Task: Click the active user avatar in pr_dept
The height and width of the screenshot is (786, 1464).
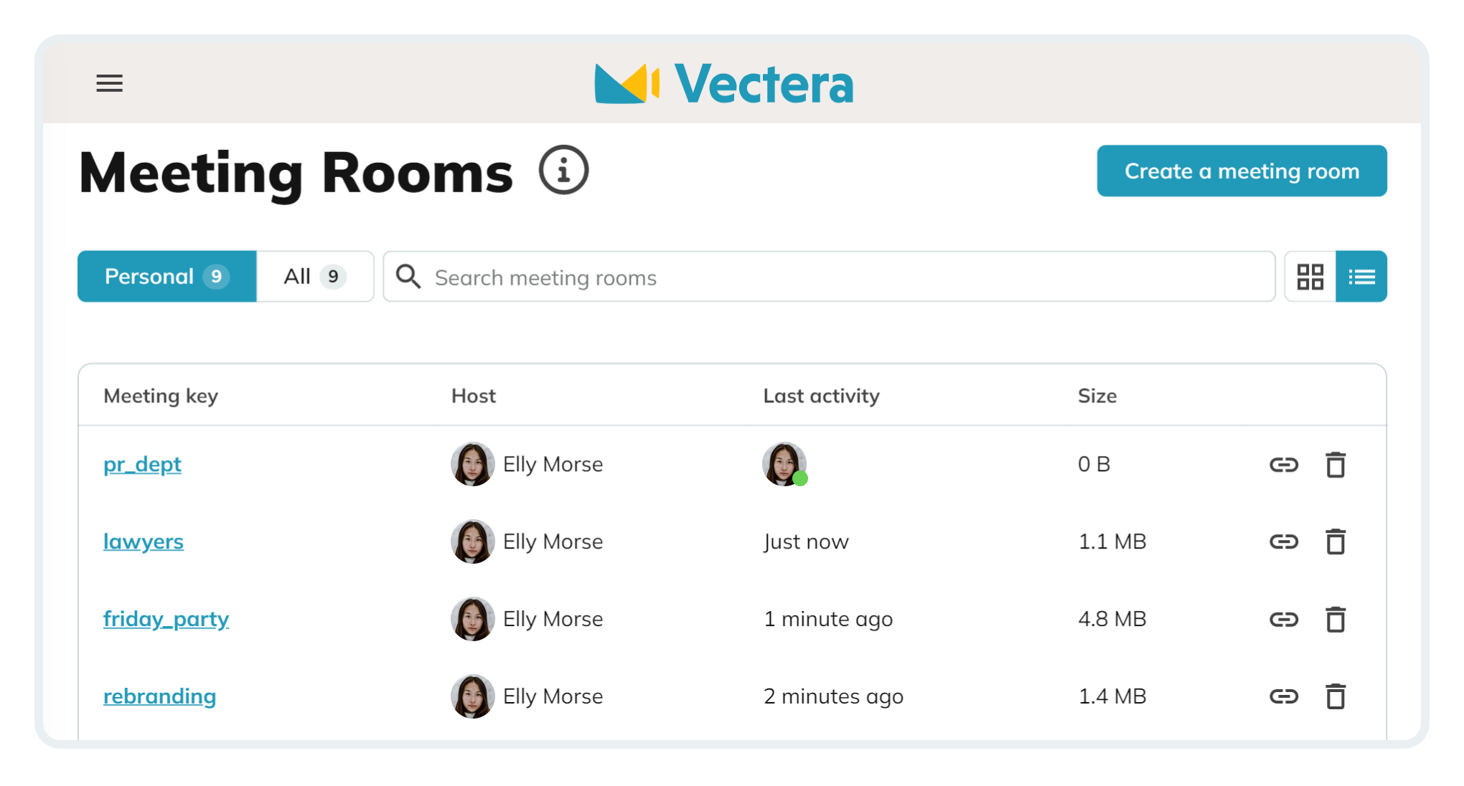Action: pyautogui.click(x=784, y=464)
